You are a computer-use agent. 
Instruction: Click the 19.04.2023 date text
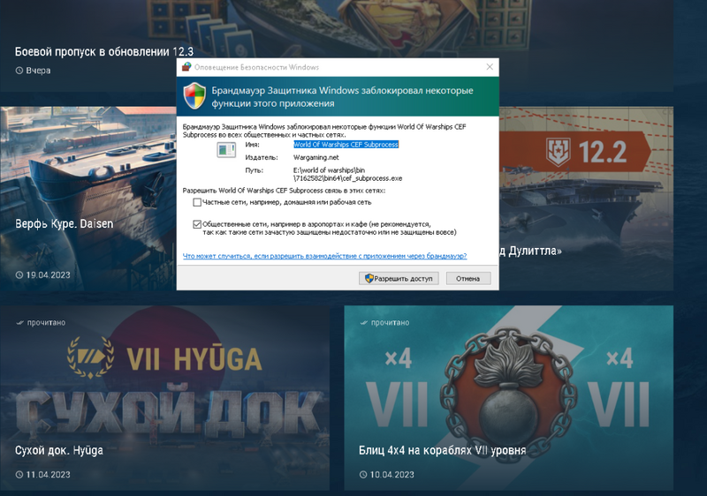49,275
